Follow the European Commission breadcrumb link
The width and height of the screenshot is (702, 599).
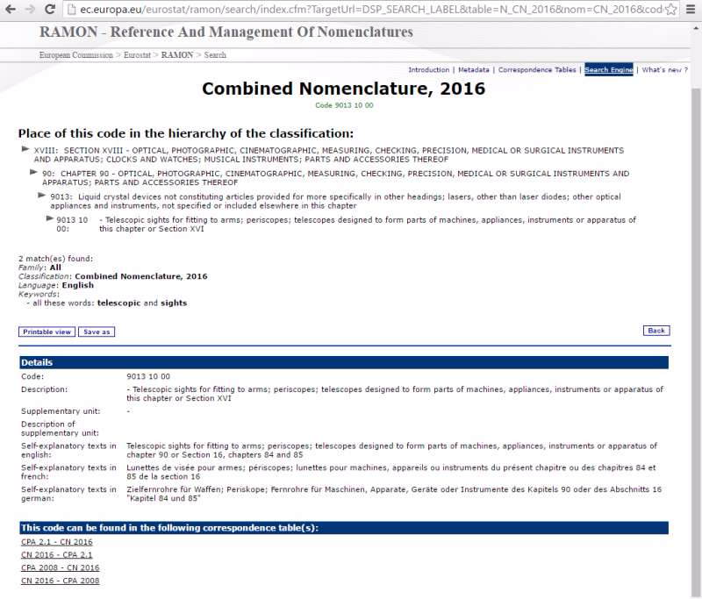[x=76, y=55]
